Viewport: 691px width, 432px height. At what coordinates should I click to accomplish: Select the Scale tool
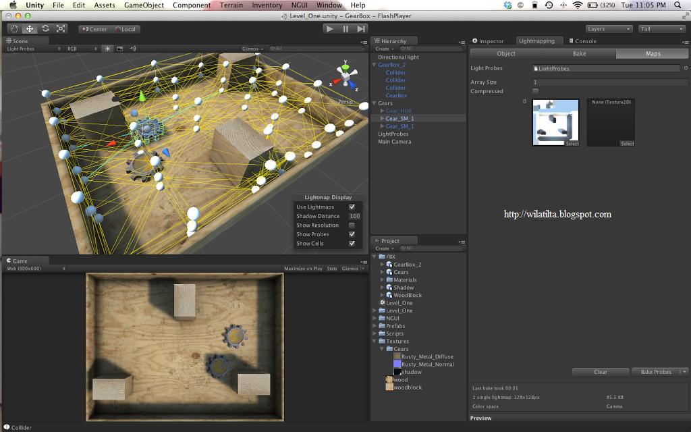pos(60,28)
